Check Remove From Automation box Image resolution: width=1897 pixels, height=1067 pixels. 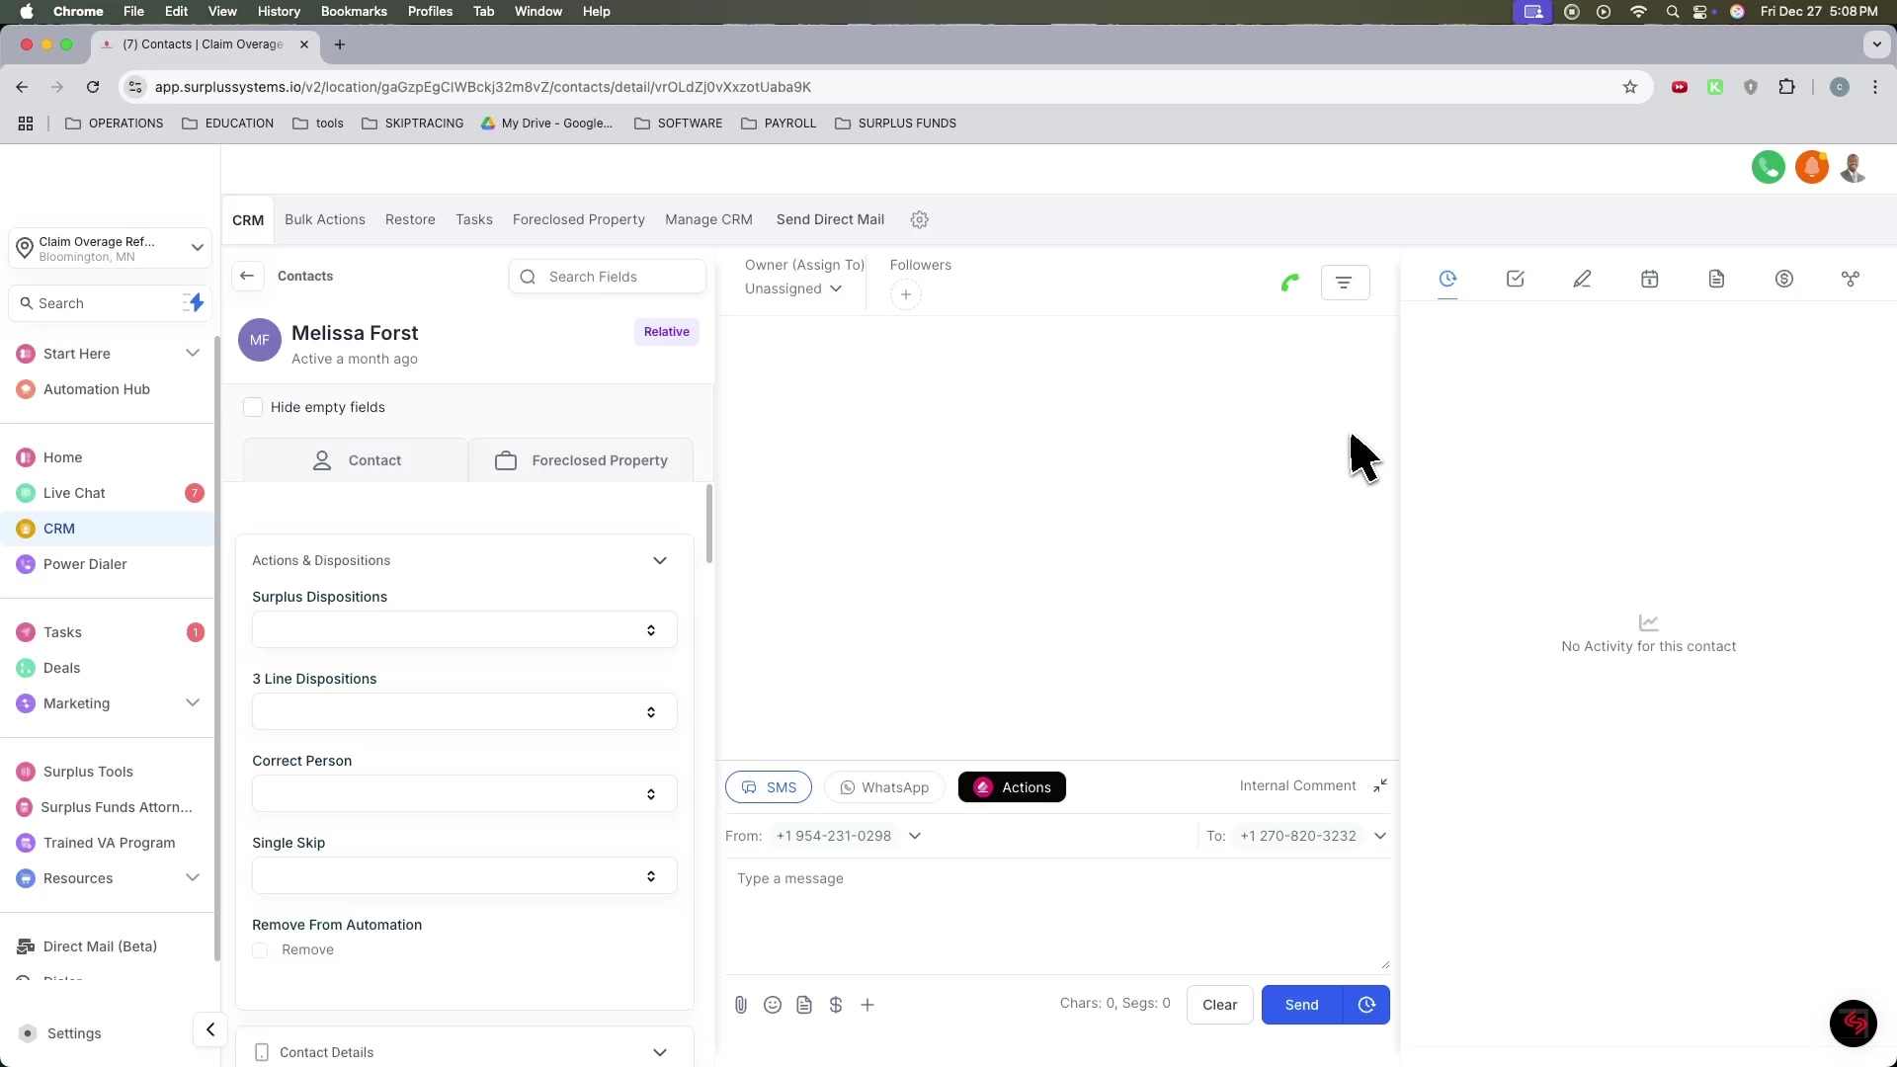(260, 949)
